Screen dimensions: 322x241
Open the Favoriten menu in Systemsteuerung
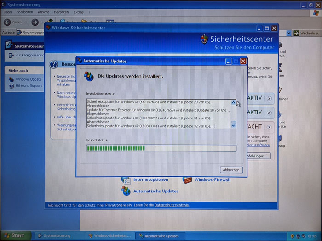61,12
